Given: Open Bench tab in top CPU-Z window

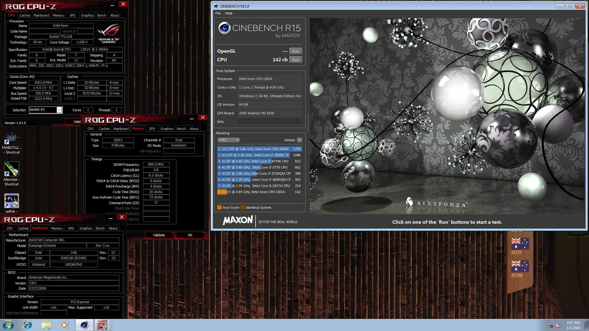Looking at the screenshot, I should click(x=102, y=15).
